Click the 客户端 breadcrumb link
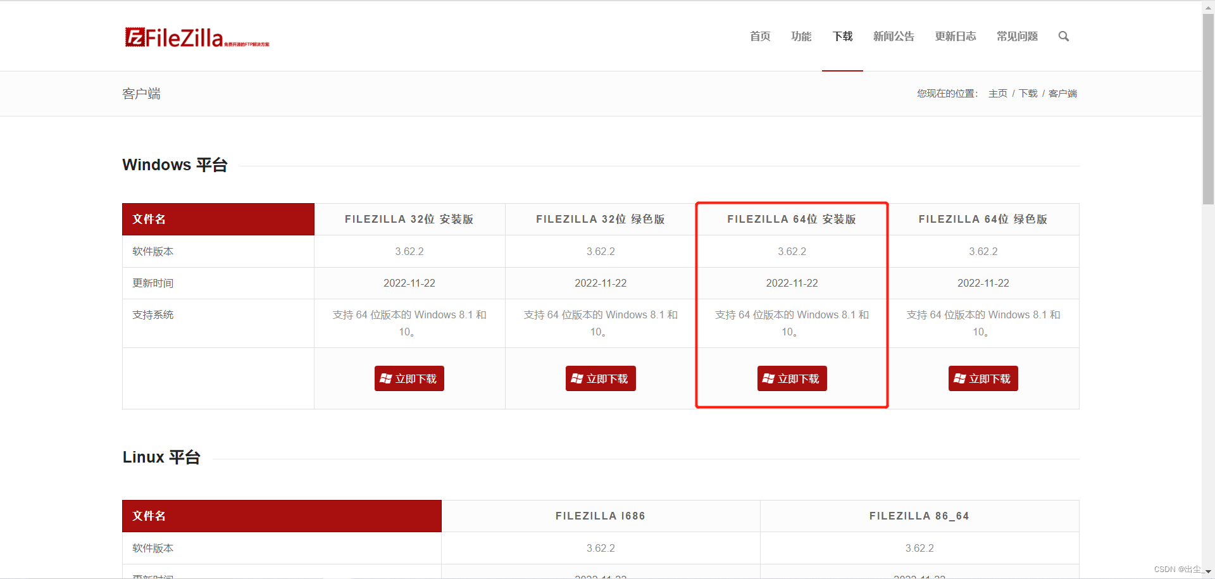The image size is (1215, 579). tap(1062, 93)
